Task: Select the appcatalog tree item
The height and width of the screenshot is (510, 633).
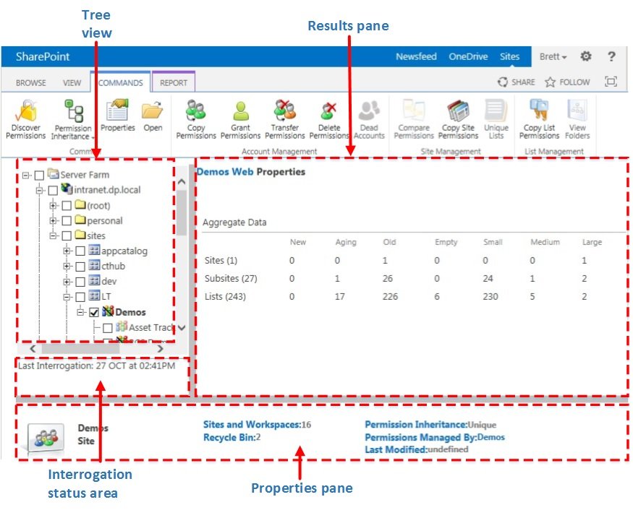Action: coord(124,251)
